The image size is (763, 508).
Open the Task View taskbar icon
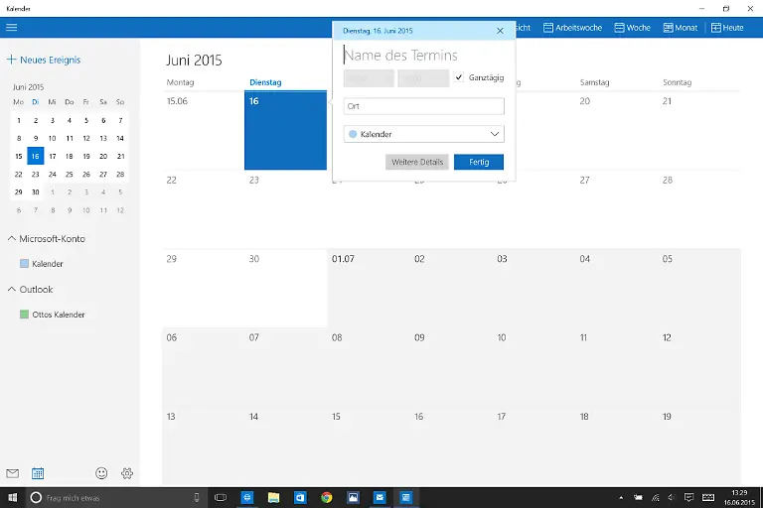(x=221, y=497)
